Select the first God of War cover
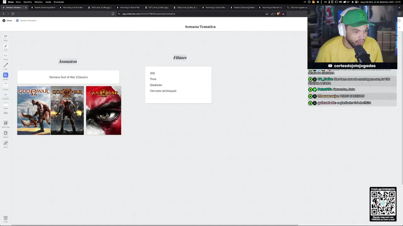The image size is (403, 226). pos(34,110)
